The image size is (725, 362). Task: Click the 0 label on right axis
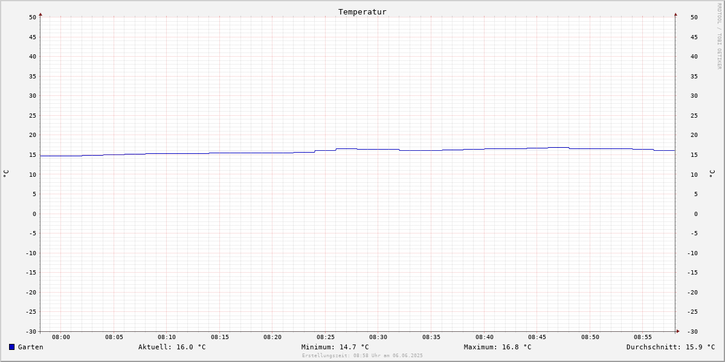pos(696,214)
